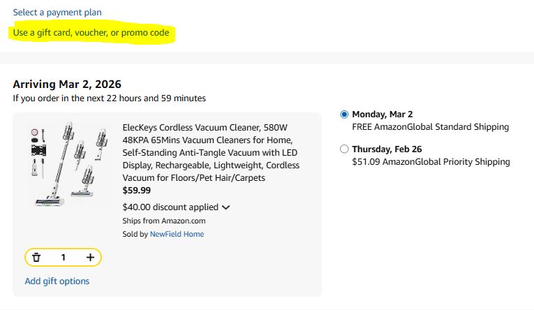Image resolution: width=534 pixels, height=310 pixels.
Task: Select Monday, Mar 2 delivery radio button
Action: [343, 115]
